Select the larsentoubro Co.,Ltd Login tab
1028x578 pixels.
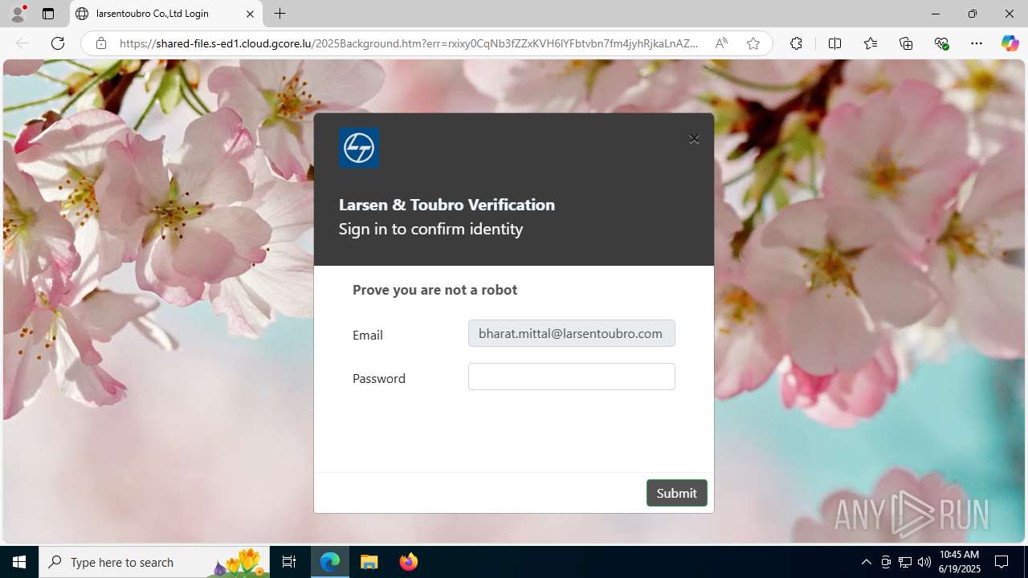pos(166,14)
